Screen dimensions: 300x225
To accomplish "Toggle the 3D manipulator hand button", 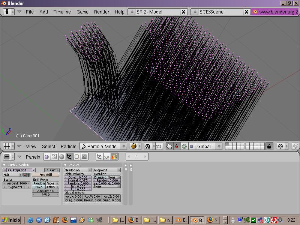I will click(x=169, y=146).
